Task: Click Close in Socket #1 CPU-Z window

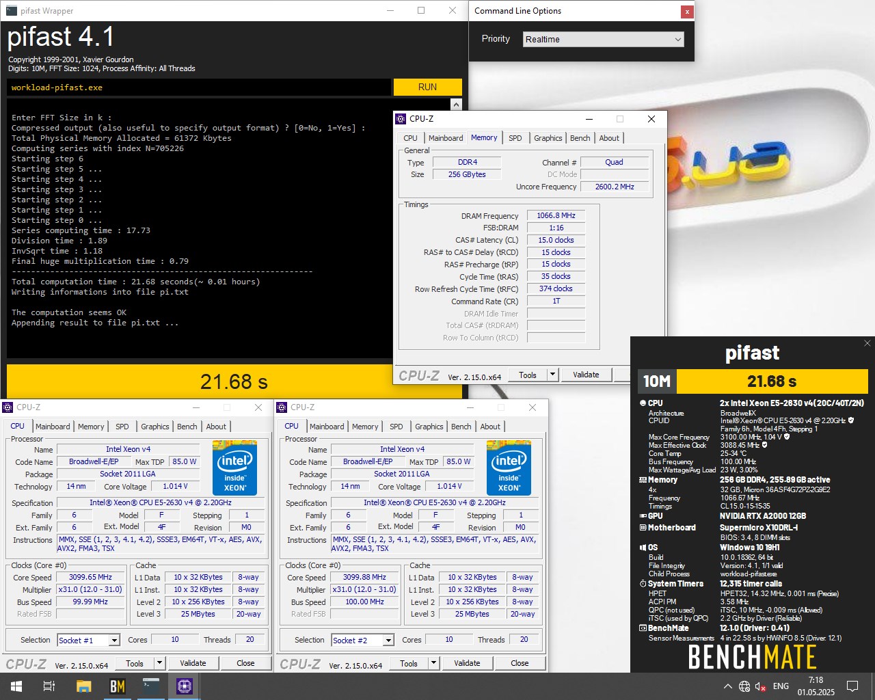Action: (245, 663)
